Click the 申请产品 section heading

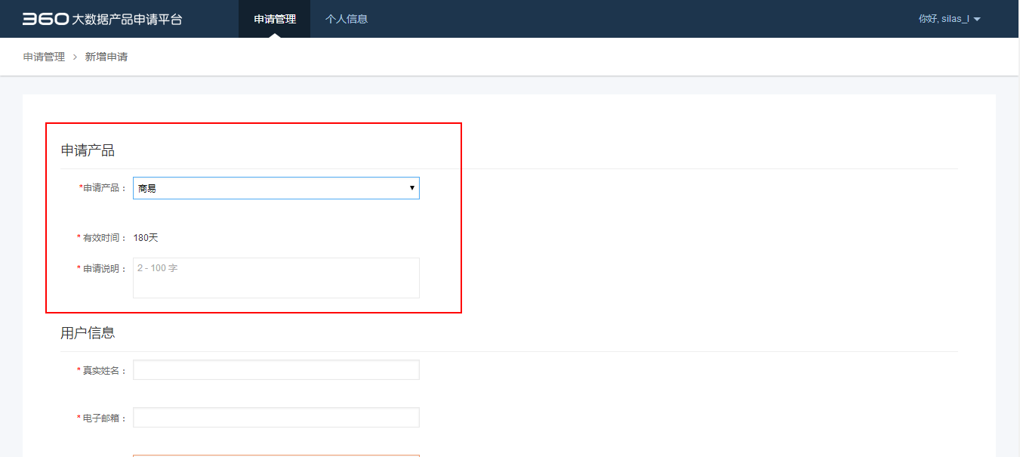tap(88, 150)
